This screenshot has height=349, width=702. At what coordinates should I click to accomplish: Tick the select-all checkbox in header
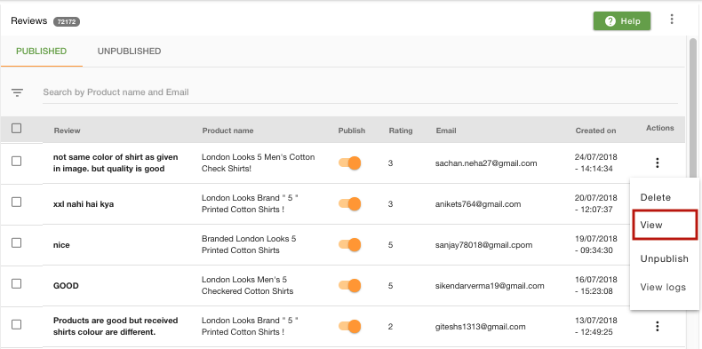(17, 129)
